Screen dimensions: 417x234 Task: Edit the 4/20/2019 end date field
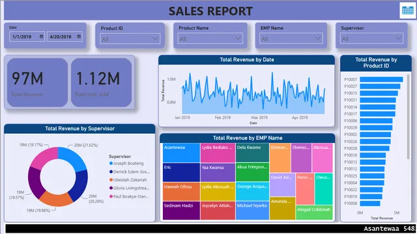(65, 36)
